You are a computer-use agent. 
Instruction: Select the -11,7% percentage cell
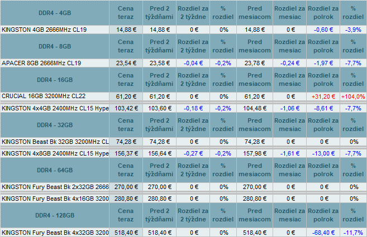tap(353, 233)
